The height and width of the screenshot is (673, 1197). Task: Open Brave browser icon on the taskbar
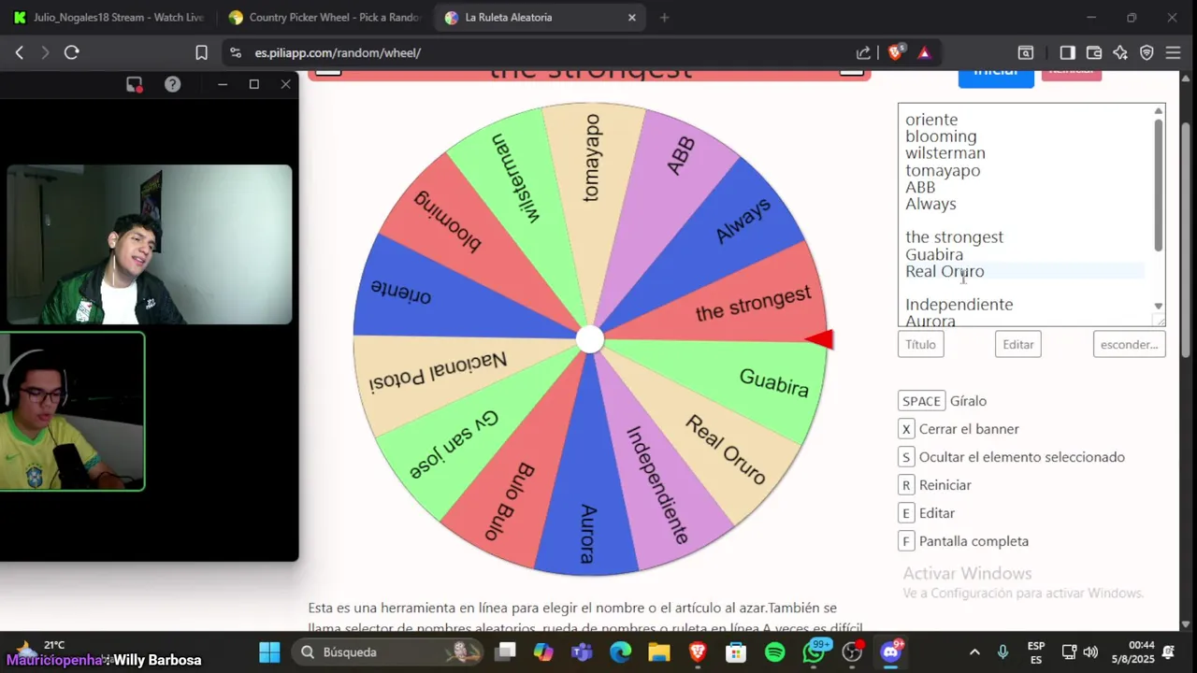(x=698, y=652)
